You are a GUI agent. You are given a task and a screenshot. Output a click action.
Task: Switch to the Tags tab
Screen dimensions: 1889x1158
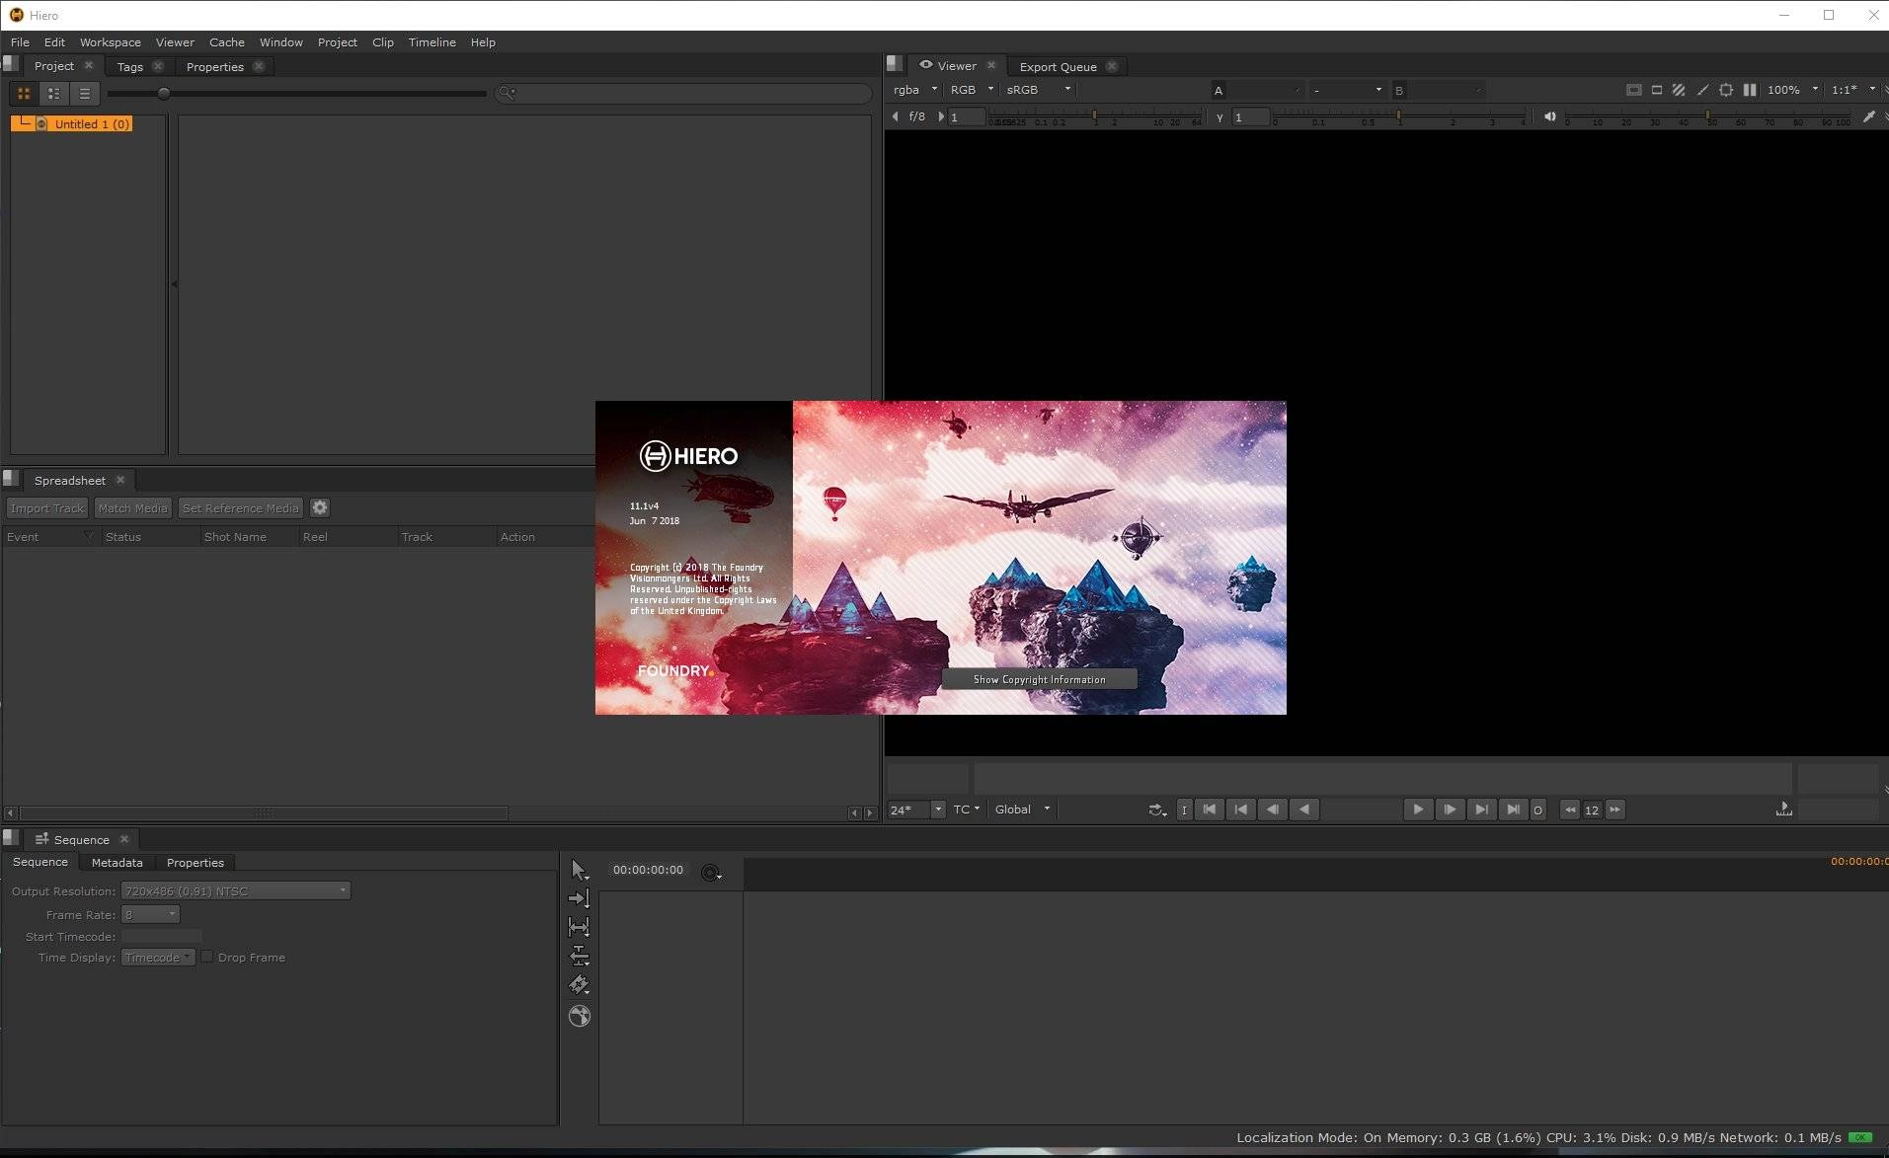pyautogui.click(x=129, y=66)
